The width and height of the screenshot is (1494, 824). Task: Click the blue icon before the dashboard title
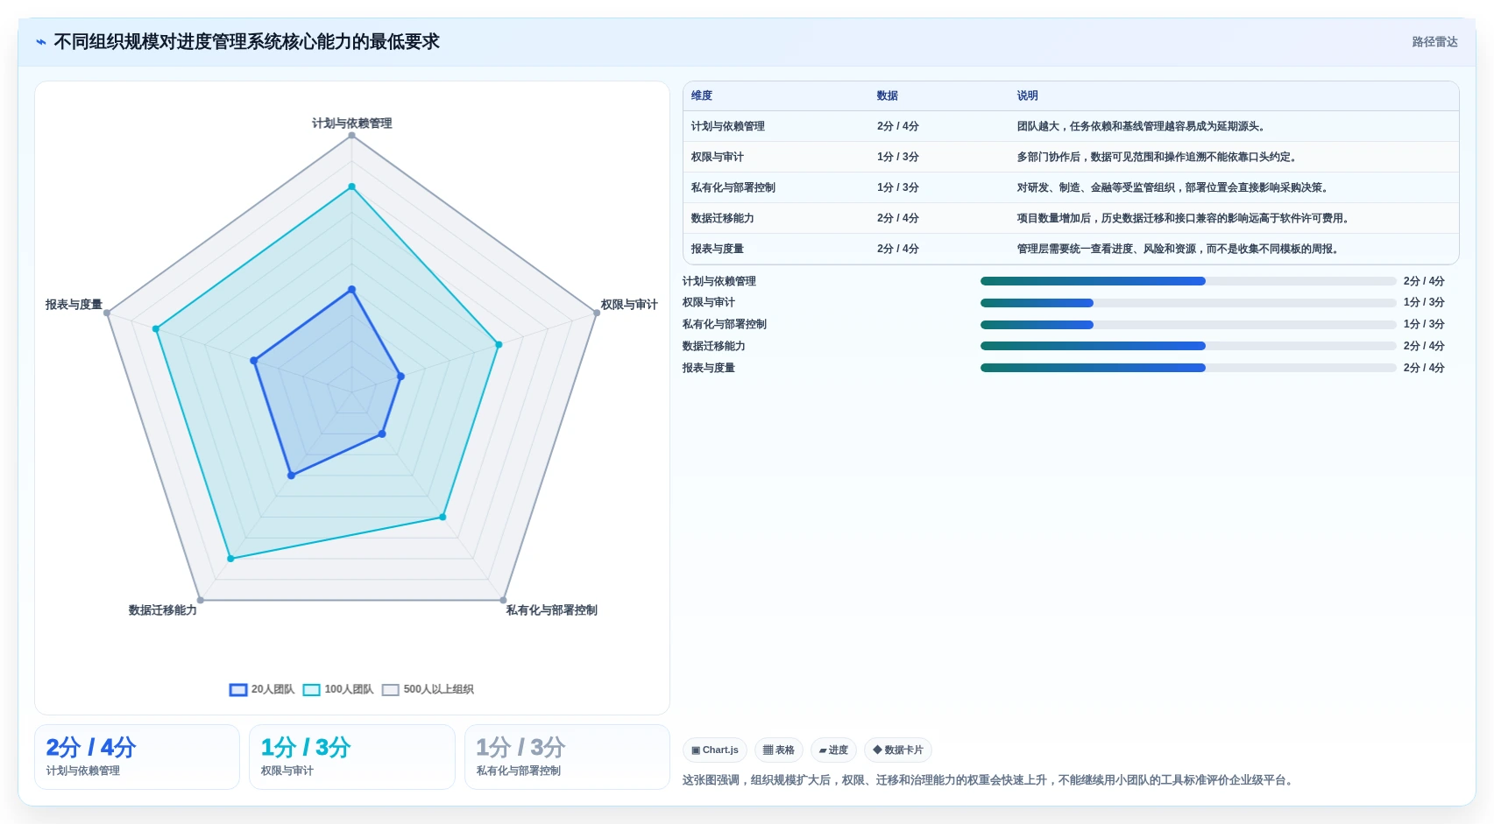tap(41, 42)
